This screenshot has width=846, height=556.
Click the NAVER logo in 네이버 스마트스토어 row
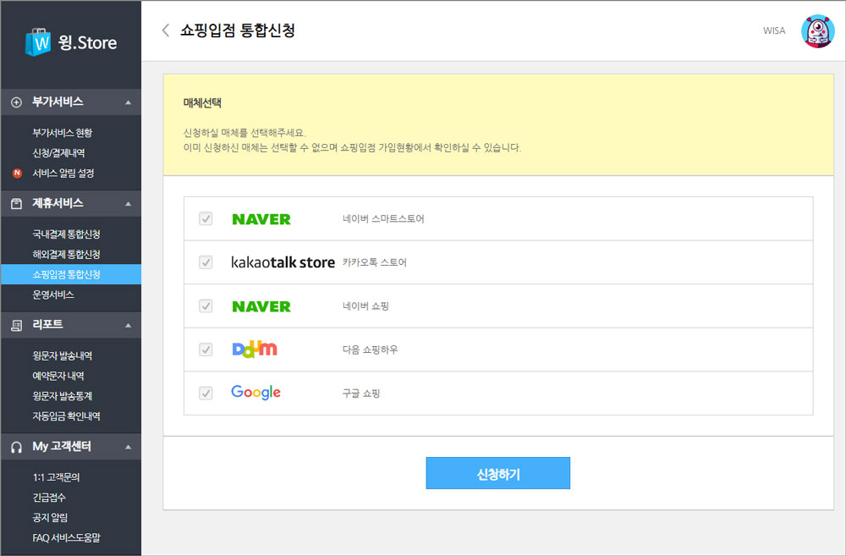coord(261,219)
